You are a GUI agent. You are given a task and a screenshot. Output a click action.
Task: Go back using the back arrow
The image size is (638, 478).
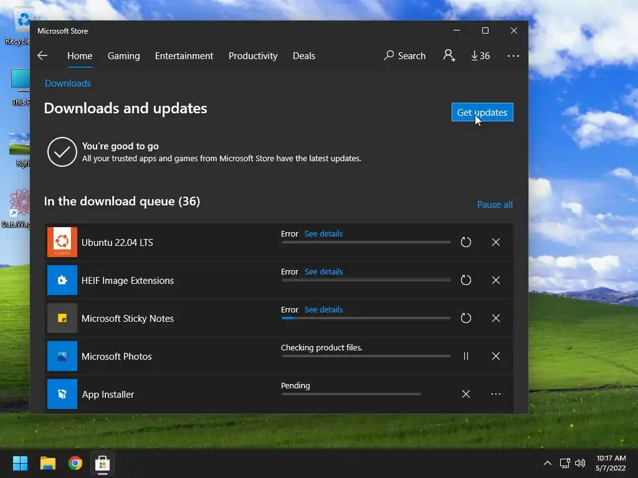click(x=42, y=55)
